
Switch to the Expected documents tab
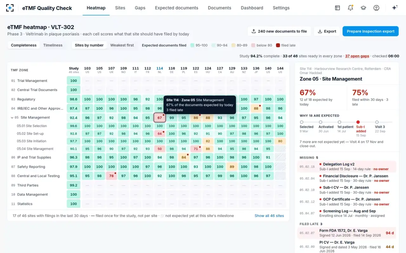177,8
